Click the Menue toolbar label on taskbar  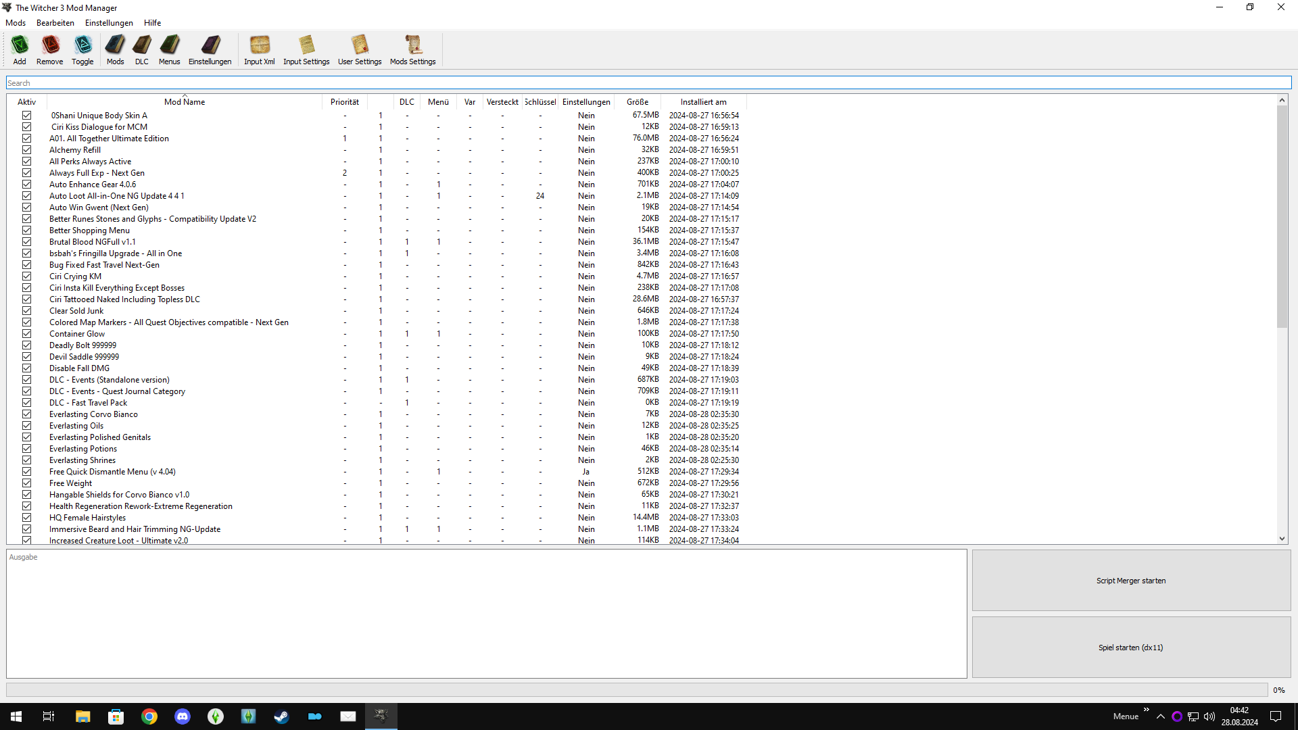pos(1126,716)
